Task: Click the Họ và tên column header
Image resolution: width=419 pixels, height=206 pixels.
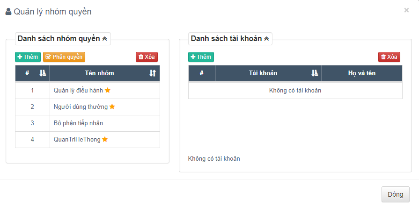Action: pyautogui.click(x=361, y=73)
